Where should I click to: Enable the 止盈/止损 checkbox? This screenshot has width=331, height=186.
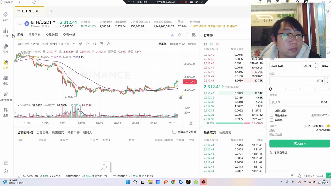pos(272,111)
